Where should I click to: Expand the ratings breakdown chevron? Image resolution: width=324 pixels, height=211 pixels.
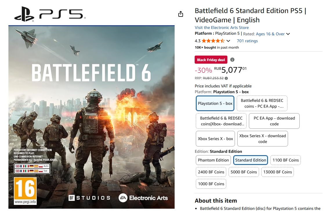(228, 41)
